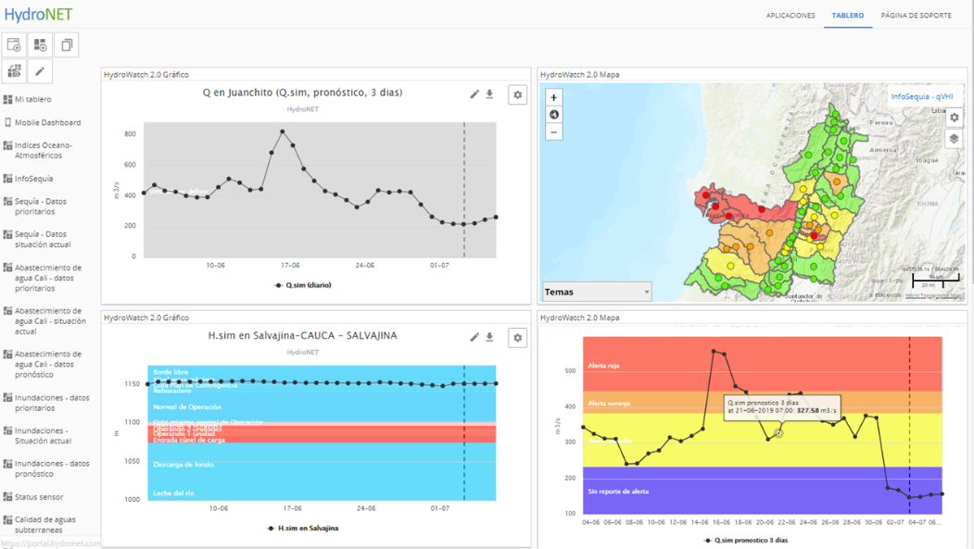Click the HydroNET logo
This screenshot has width=974, height=549.
(39, 14)
